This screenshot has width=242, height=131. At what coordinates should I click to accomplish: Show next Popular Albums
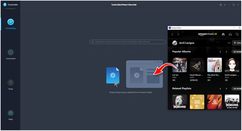click(226, 52)
